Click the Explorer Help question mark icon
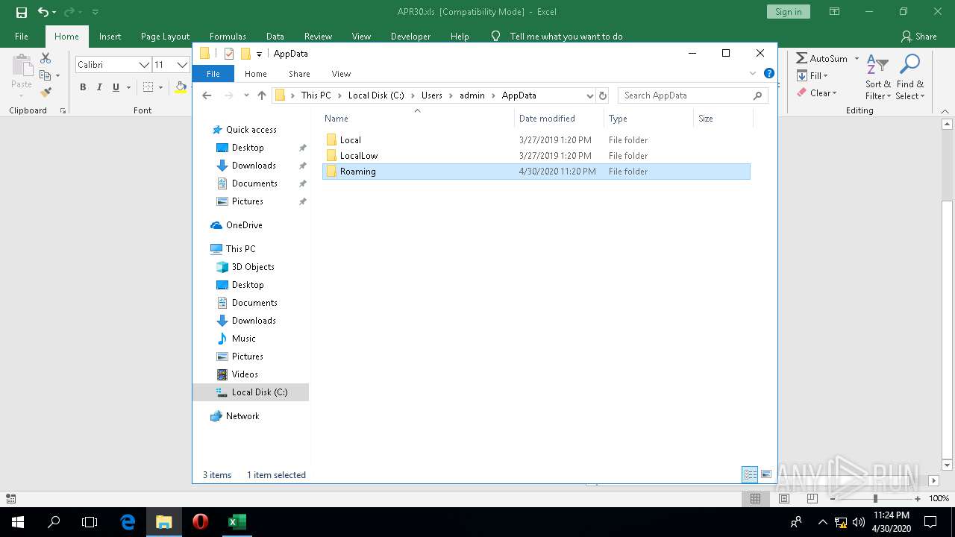Screen dimensions: 955x537 click(x=769, y=73)
